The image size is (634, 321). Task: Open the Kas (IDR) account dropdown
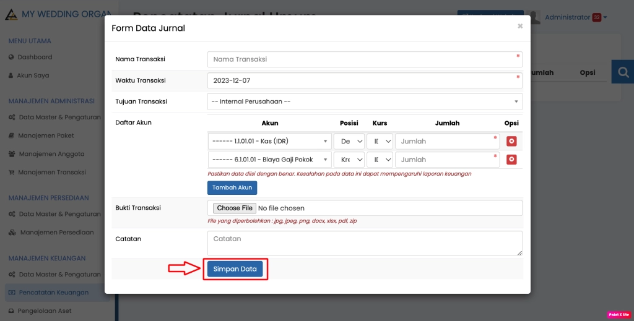[269, 142]
